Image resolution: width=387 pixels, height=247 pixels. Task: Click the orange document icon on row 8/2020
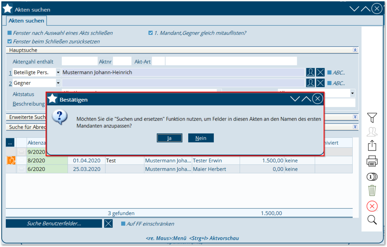coord(11,160)
